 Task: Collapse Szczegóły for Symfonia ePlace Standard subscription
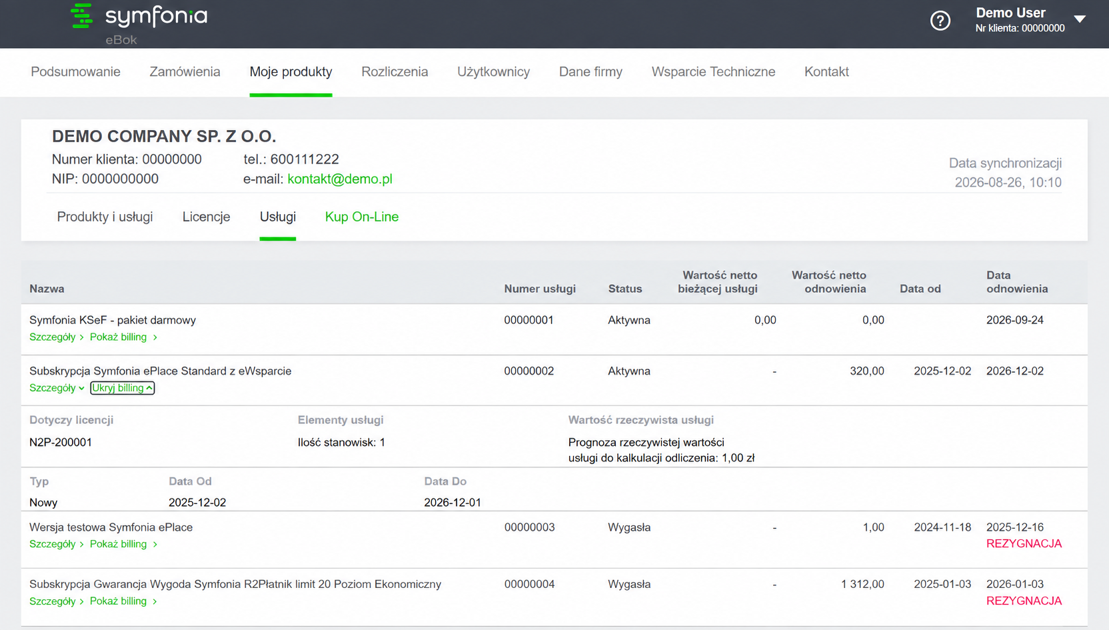coord(57,388)
